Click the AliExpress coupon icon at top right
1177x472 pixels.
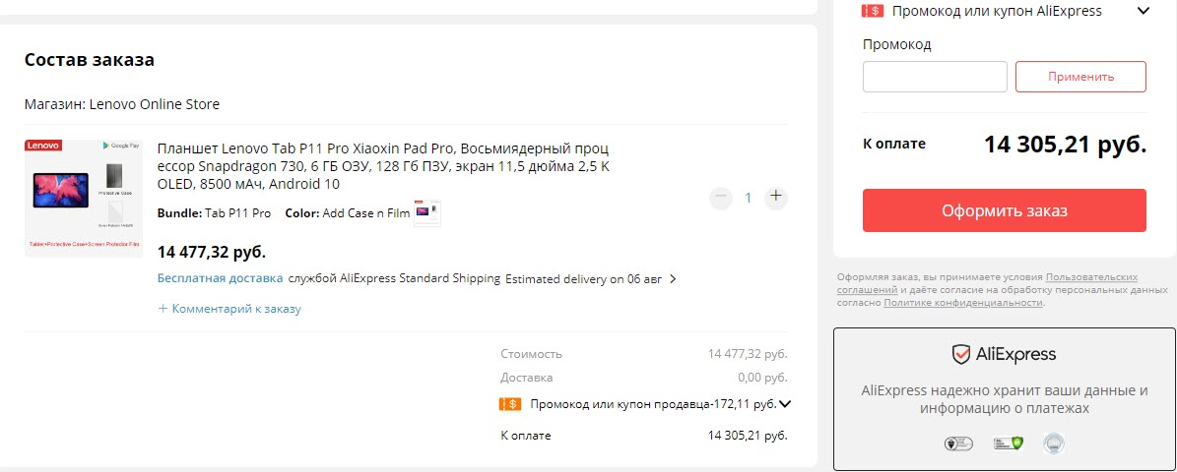(873, 11)
